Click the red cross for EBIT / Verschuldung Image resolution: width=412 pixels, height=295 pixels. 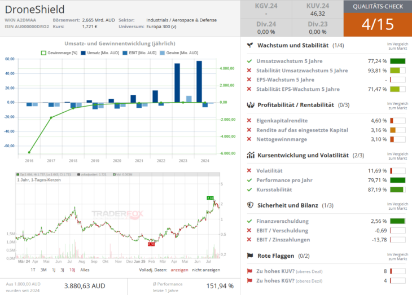249,230
